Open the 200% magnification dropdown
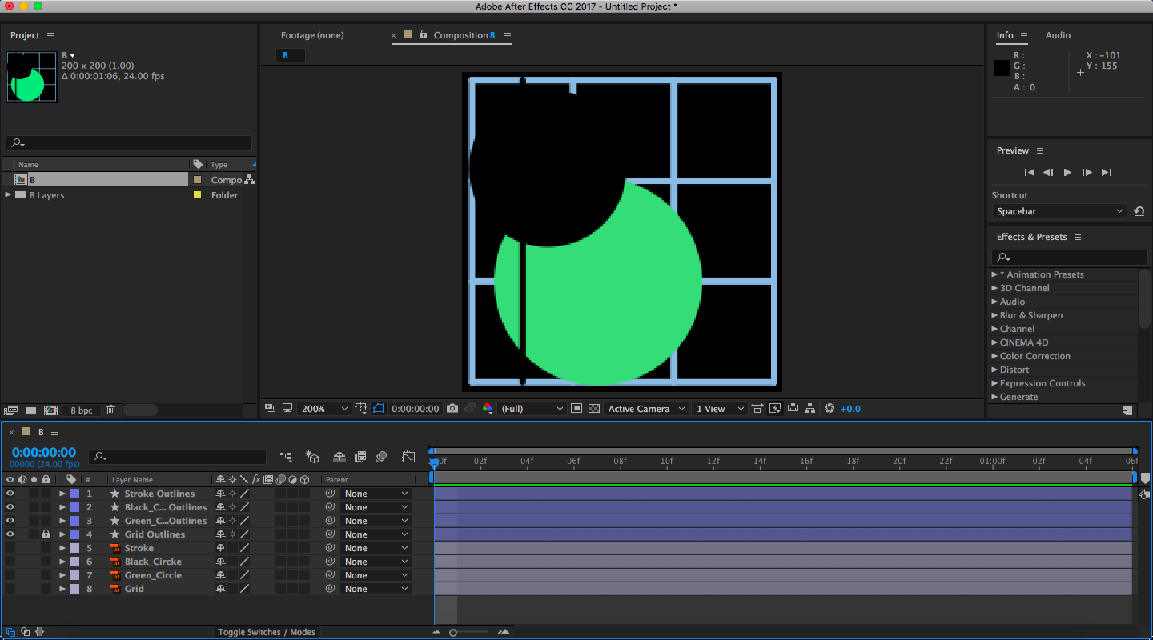The width and height of the screenshot is (1153, 640). pyautogui.click(x=324, y=409)
